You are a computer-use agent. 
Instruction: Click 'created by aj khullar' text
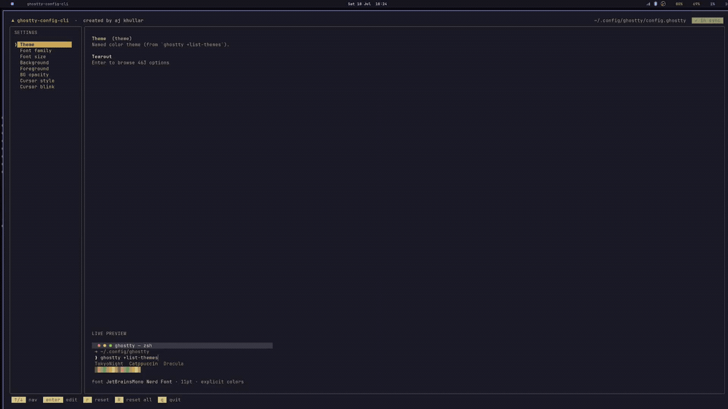[113, 21]
